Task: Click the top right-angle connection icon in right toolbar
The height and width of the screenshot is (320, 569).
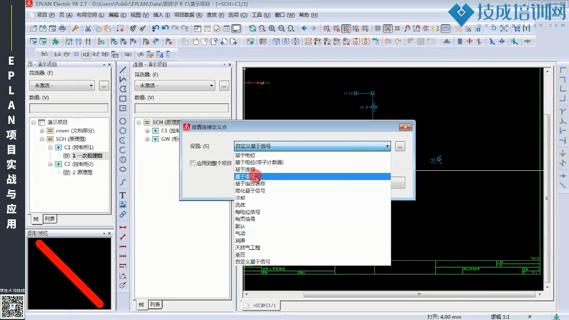Action: point(563,70)
